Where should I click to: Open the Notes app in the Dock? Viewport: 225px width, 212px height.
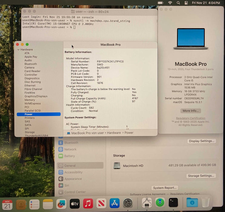coord(48,204)
